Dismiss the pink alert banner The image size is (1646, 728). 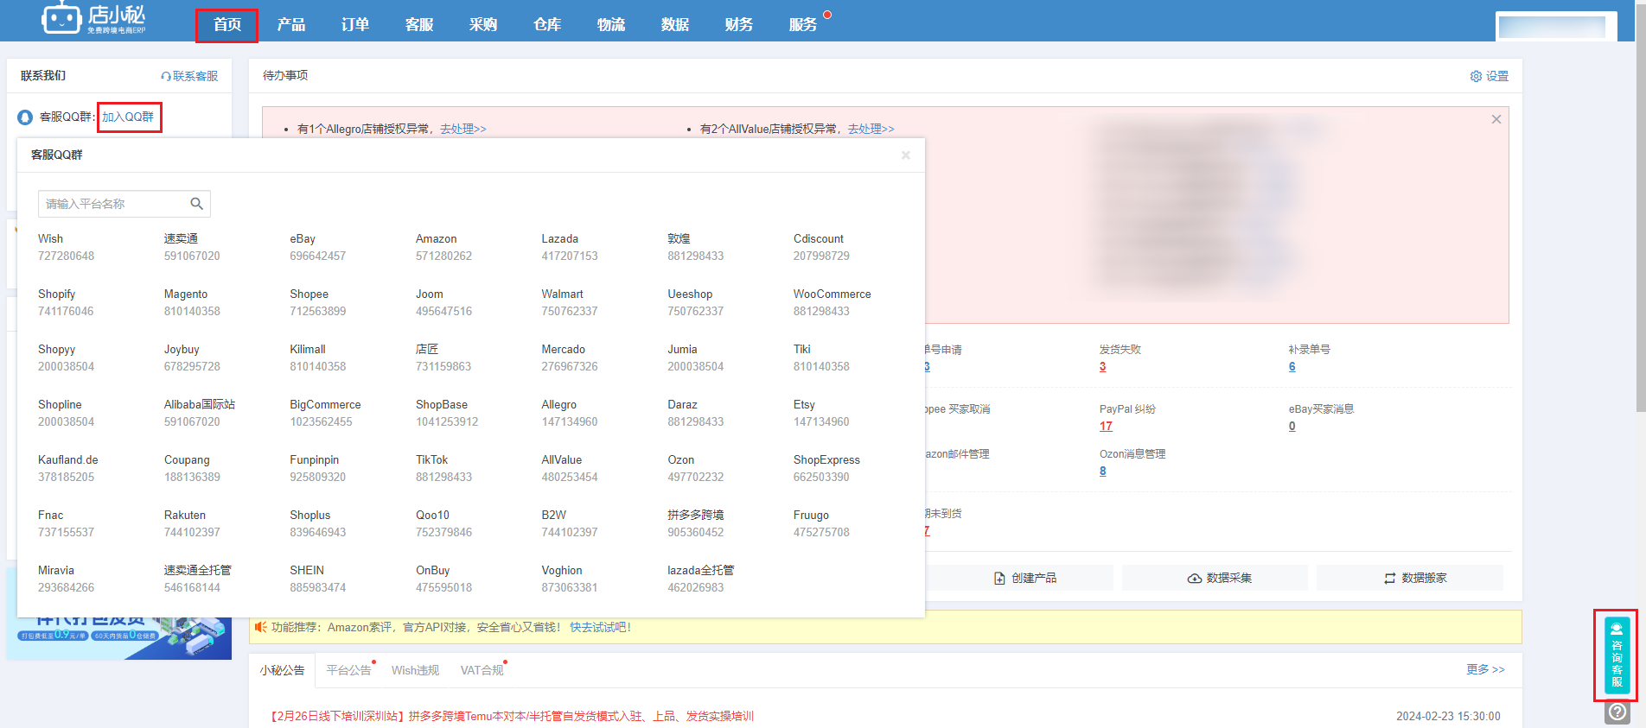point(1496,119)
